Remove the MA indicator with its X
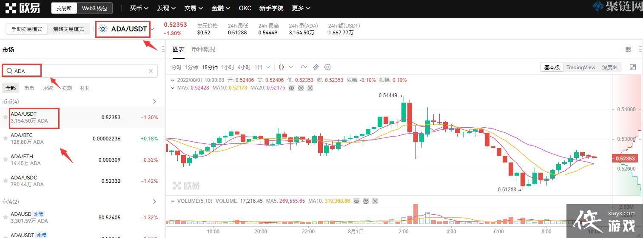Screen dimensions: 643x238 pyautogui.click(x=310, y=88)
